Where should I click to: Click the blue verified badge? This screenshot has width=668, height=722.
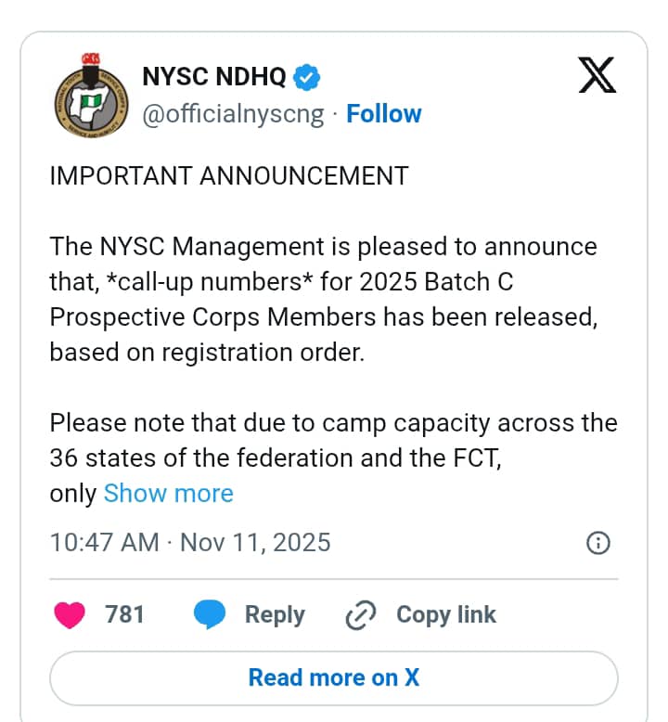(x=306, y=77)
